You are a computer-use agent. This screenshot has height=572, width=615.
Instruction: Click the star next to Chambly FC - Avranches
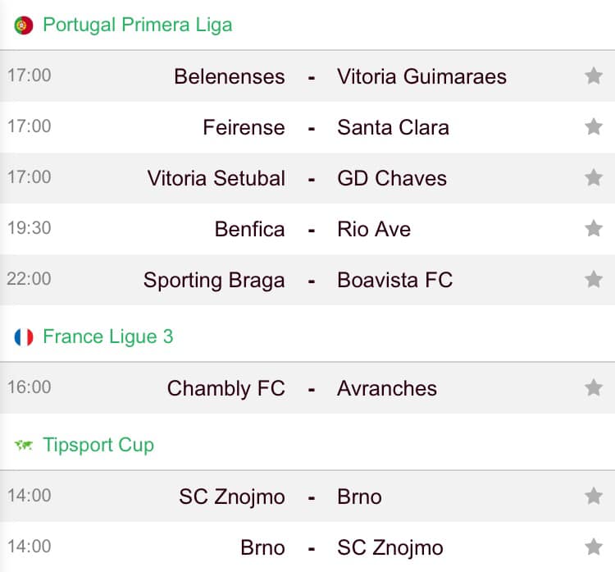click(x=594, y=387)
